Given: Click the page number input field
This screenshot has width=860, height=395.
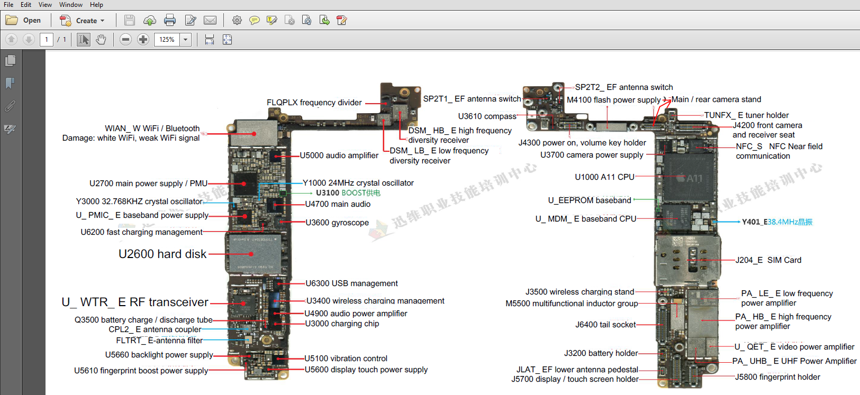Looking at the screenshot, I should [47, 40].
